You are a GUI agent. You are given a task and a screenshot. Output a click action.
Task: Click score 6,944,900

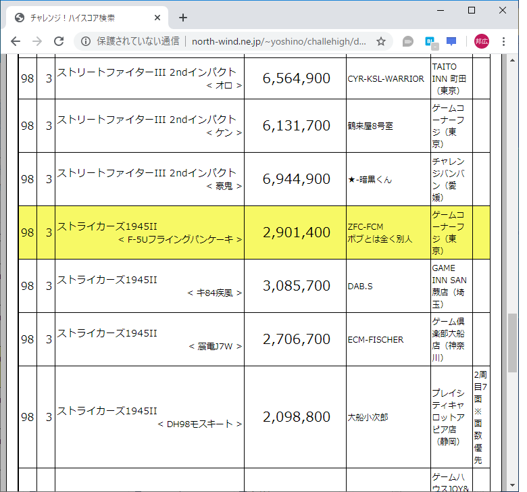coord(296,179)
